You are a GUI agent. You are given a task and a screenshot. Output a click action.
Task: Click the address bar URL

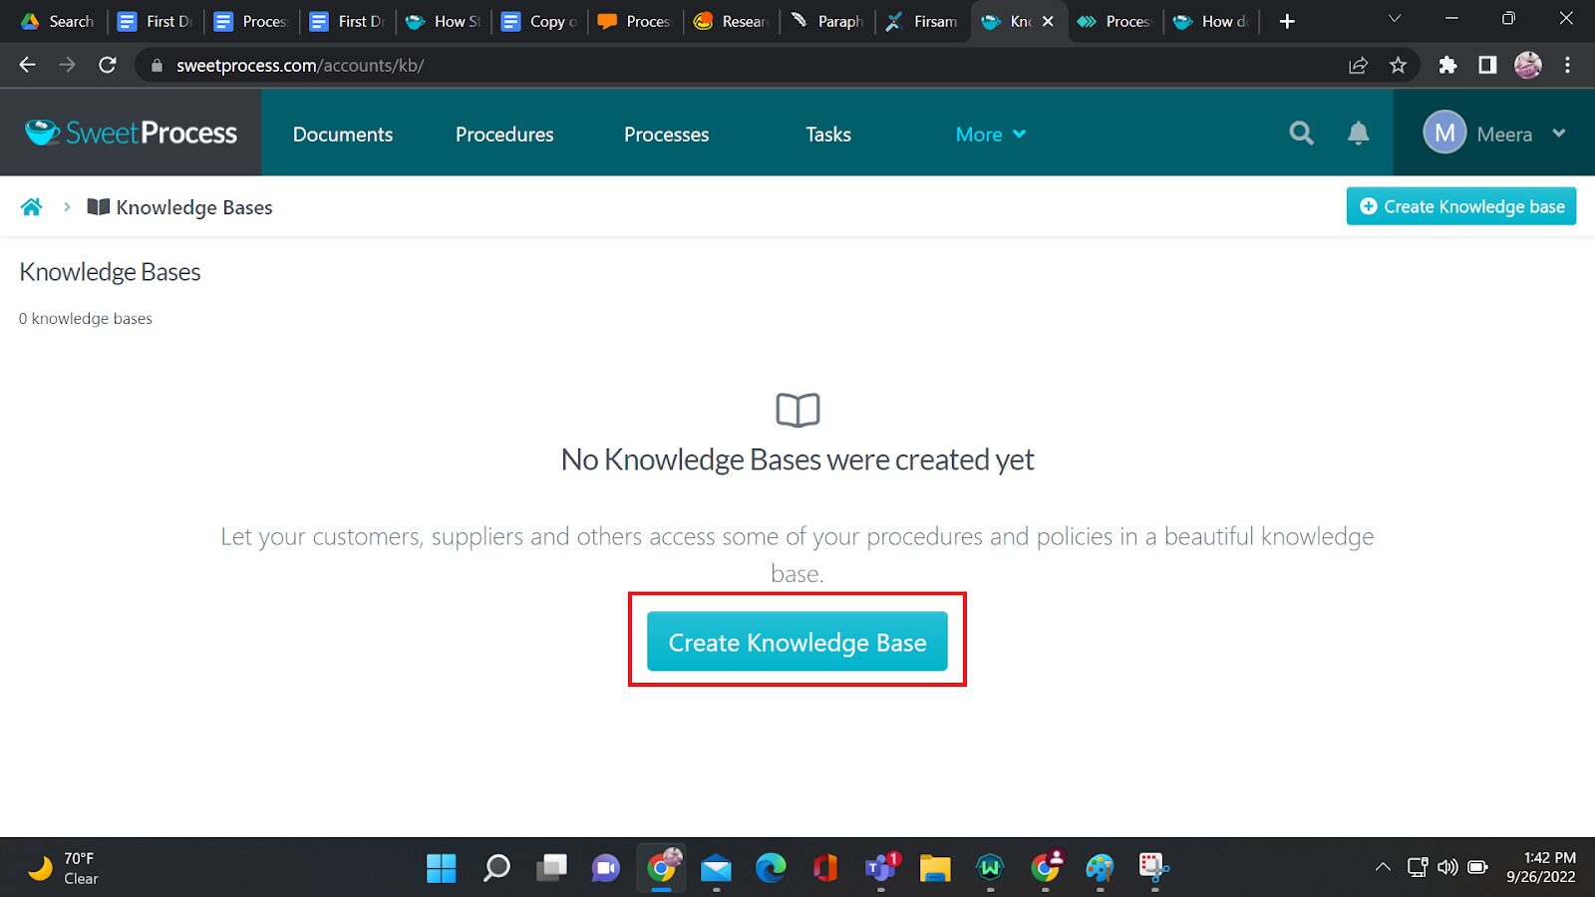[300, 65]
